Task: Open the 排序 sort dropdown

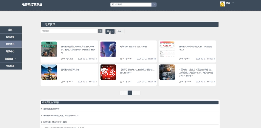Action: point(120,31)
